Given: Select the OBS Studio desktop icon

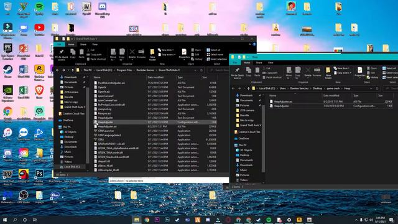Looking at the screenshot, I should (24, 197).
